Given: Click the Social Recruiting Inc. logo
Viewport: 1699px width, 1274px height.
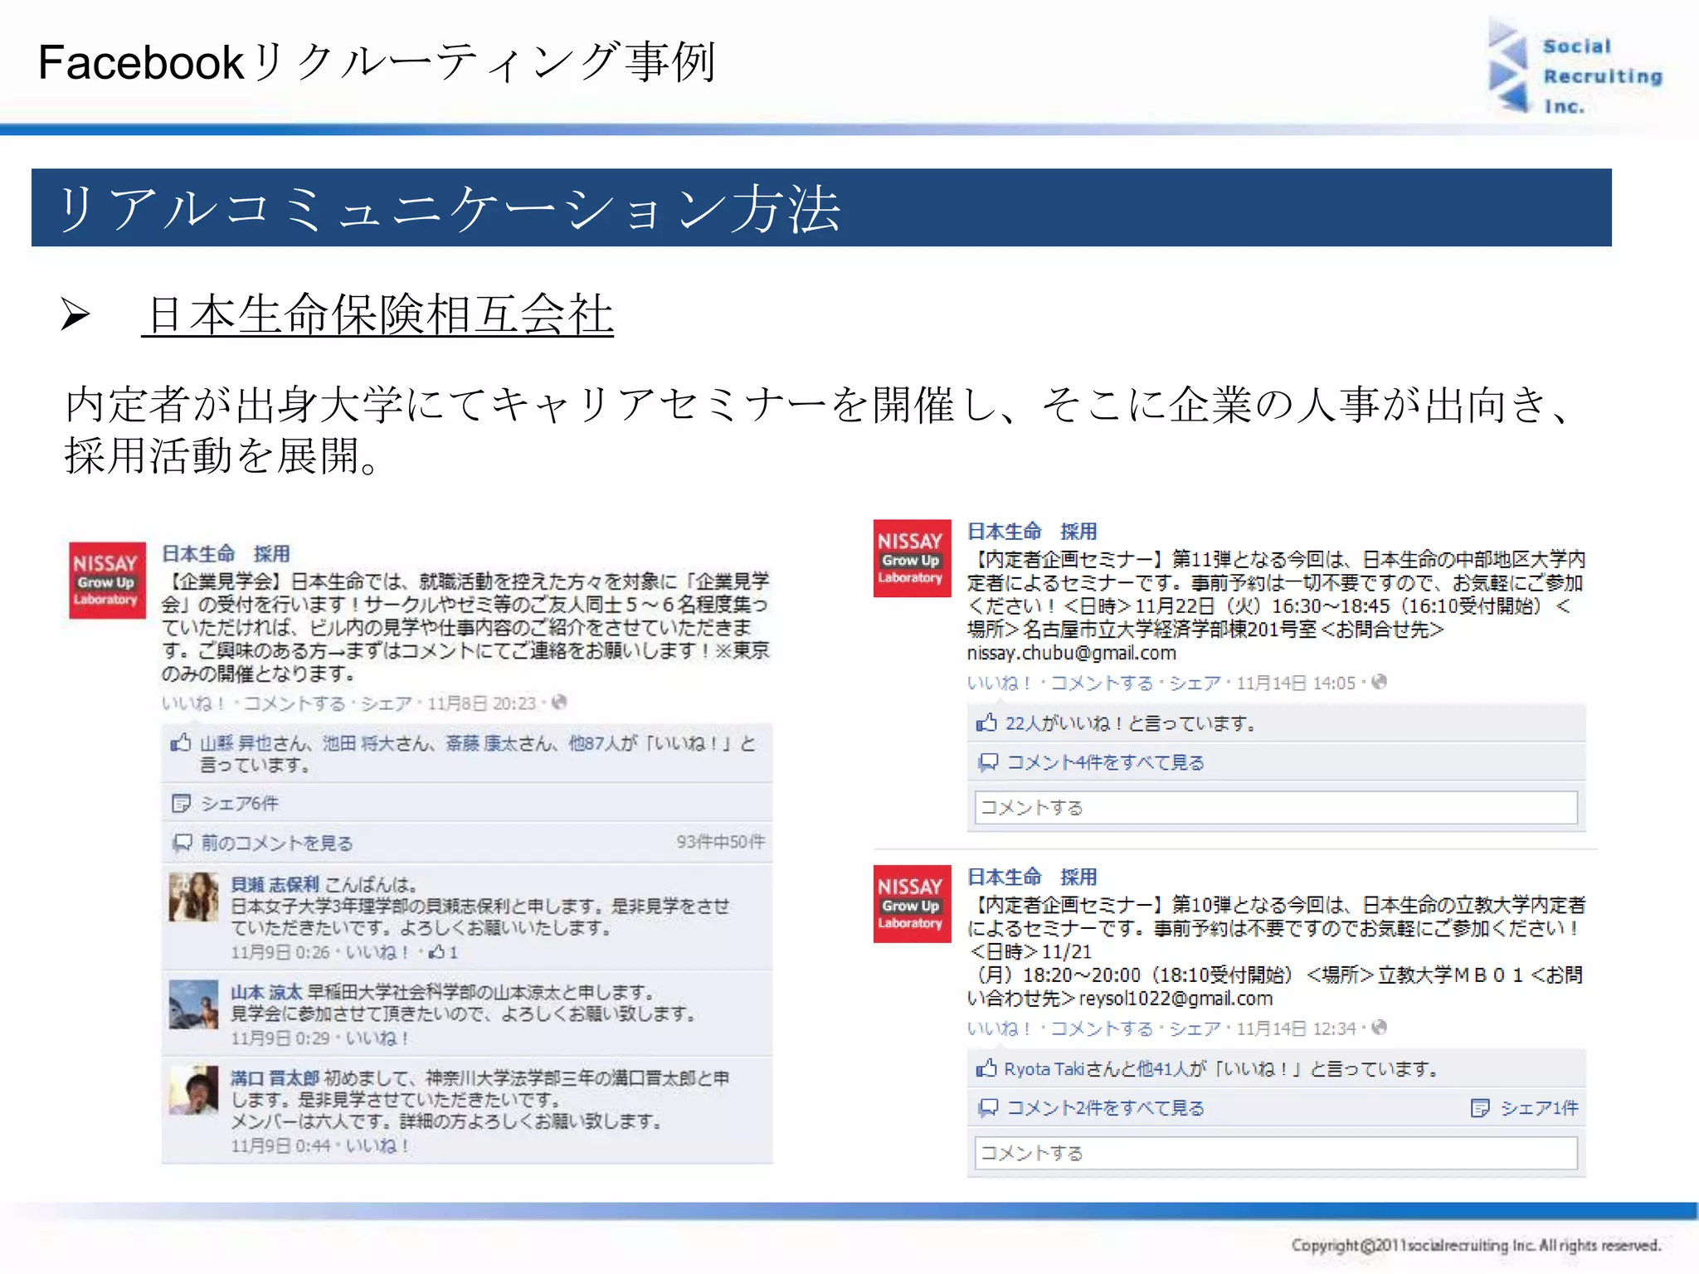Looking at the screenshot, I should pyautogui.click(x=1575, y=69).
